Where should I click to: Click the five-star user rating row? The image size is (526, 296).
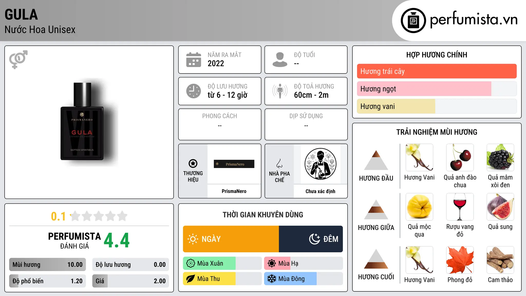99,216
